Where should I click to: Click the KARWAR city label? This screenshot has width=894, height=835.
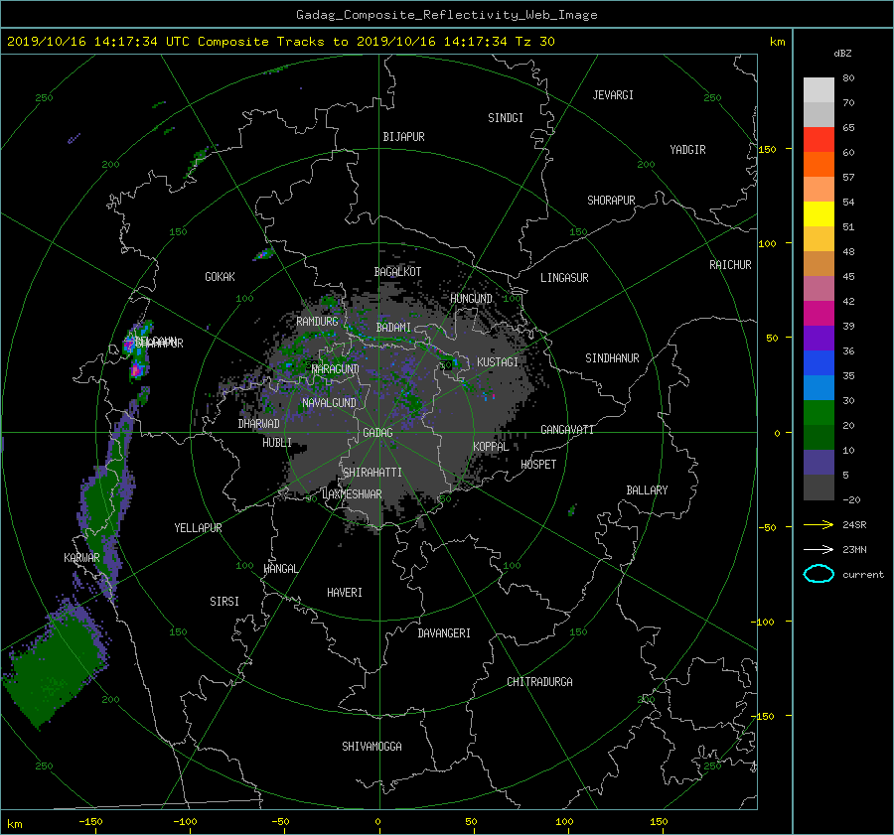click(x=81, y=558)
